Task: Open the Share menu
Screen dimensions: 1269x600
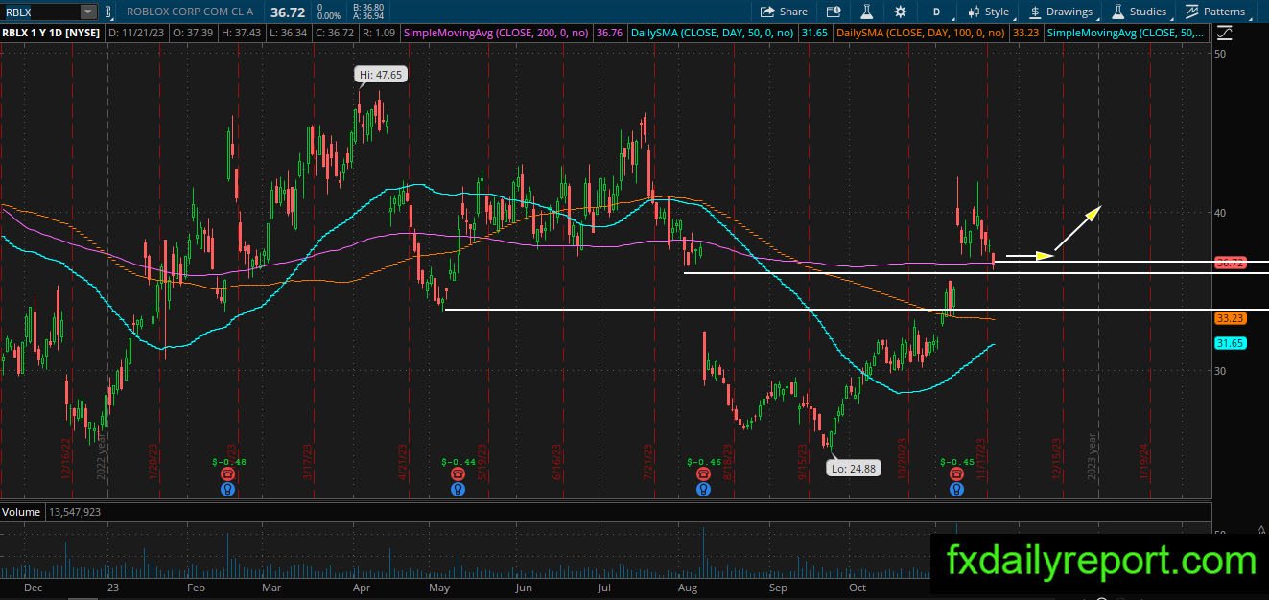Action: 784,12
